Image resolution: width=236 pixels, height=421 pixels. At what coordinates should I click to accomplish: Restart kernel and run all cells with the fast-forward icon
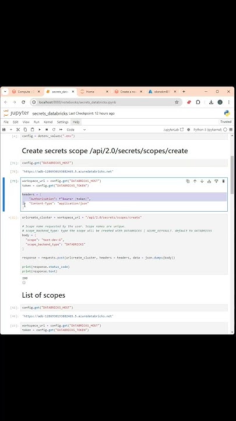61,130
